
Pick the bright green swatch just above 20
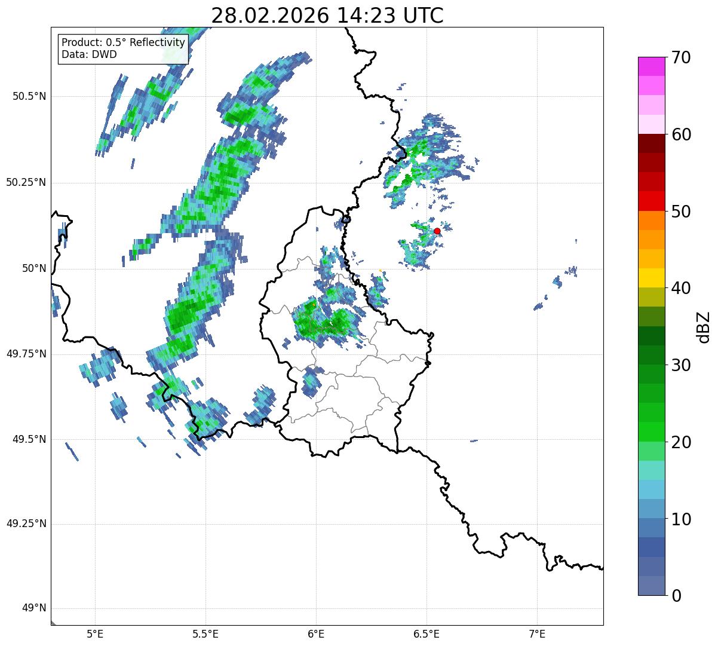(x=651, y=431)
